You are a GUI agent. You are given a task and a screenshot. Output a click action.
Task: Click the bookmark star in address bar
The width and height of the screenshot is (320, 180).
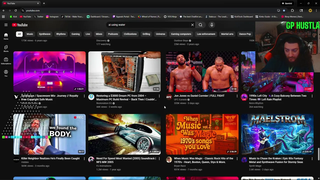pos(284,10)
